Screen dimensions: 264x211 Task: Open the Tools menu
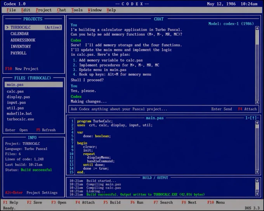77,10
